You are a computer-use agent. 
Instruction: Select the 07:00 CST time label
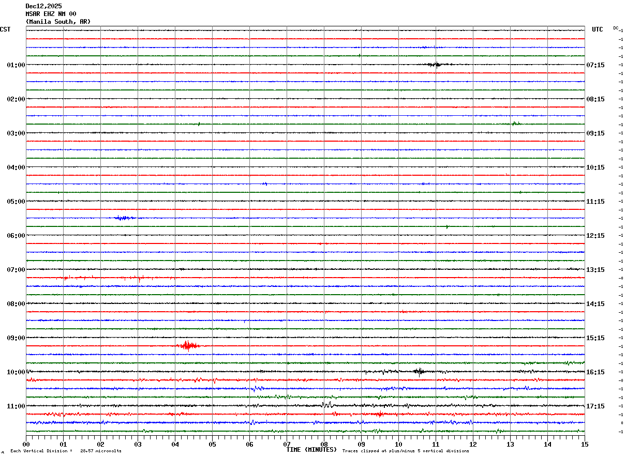point(16,270)
